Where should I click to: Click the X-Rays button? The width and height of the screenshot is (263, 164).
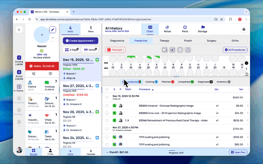(x=71, y=50)
